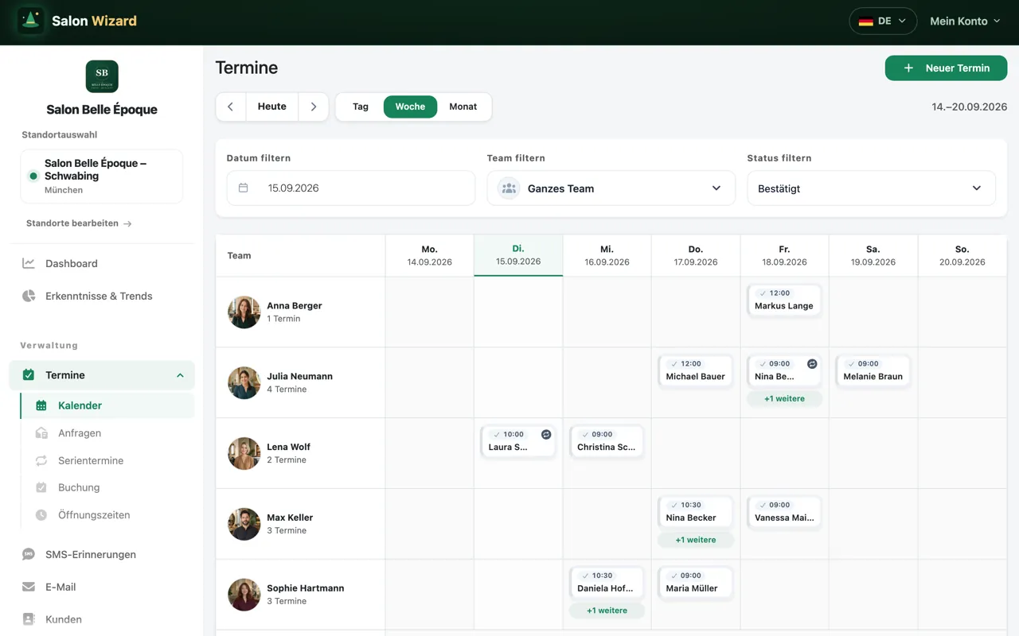
Task: Open Vanessa Mai... 09:00 appointment
Action: point(784,511)
